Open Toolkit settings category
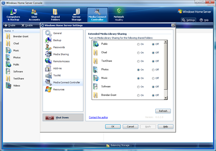The width and height of the screenshot is (216, 151). pos(63,75)
